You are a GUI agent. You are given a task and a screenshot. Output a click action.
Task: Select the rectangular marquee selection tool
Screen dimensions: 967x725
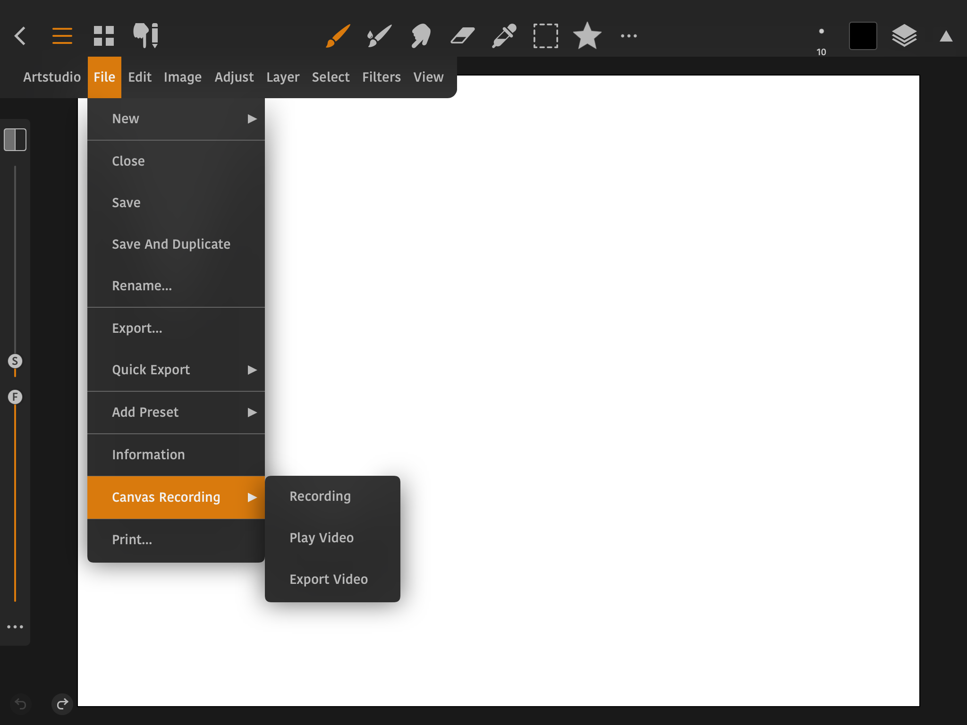(x=545, y=36)
